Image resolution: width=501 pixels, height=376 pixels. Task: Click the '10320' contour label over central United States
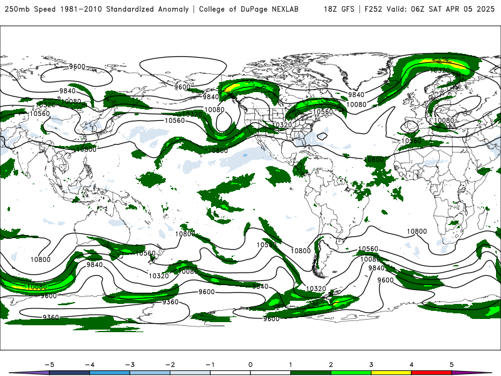(282, 125)
